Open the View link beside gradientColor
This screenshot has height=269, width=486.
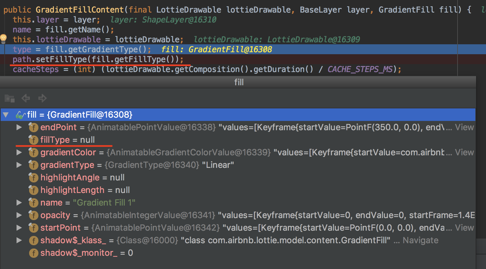pos(464,152)
